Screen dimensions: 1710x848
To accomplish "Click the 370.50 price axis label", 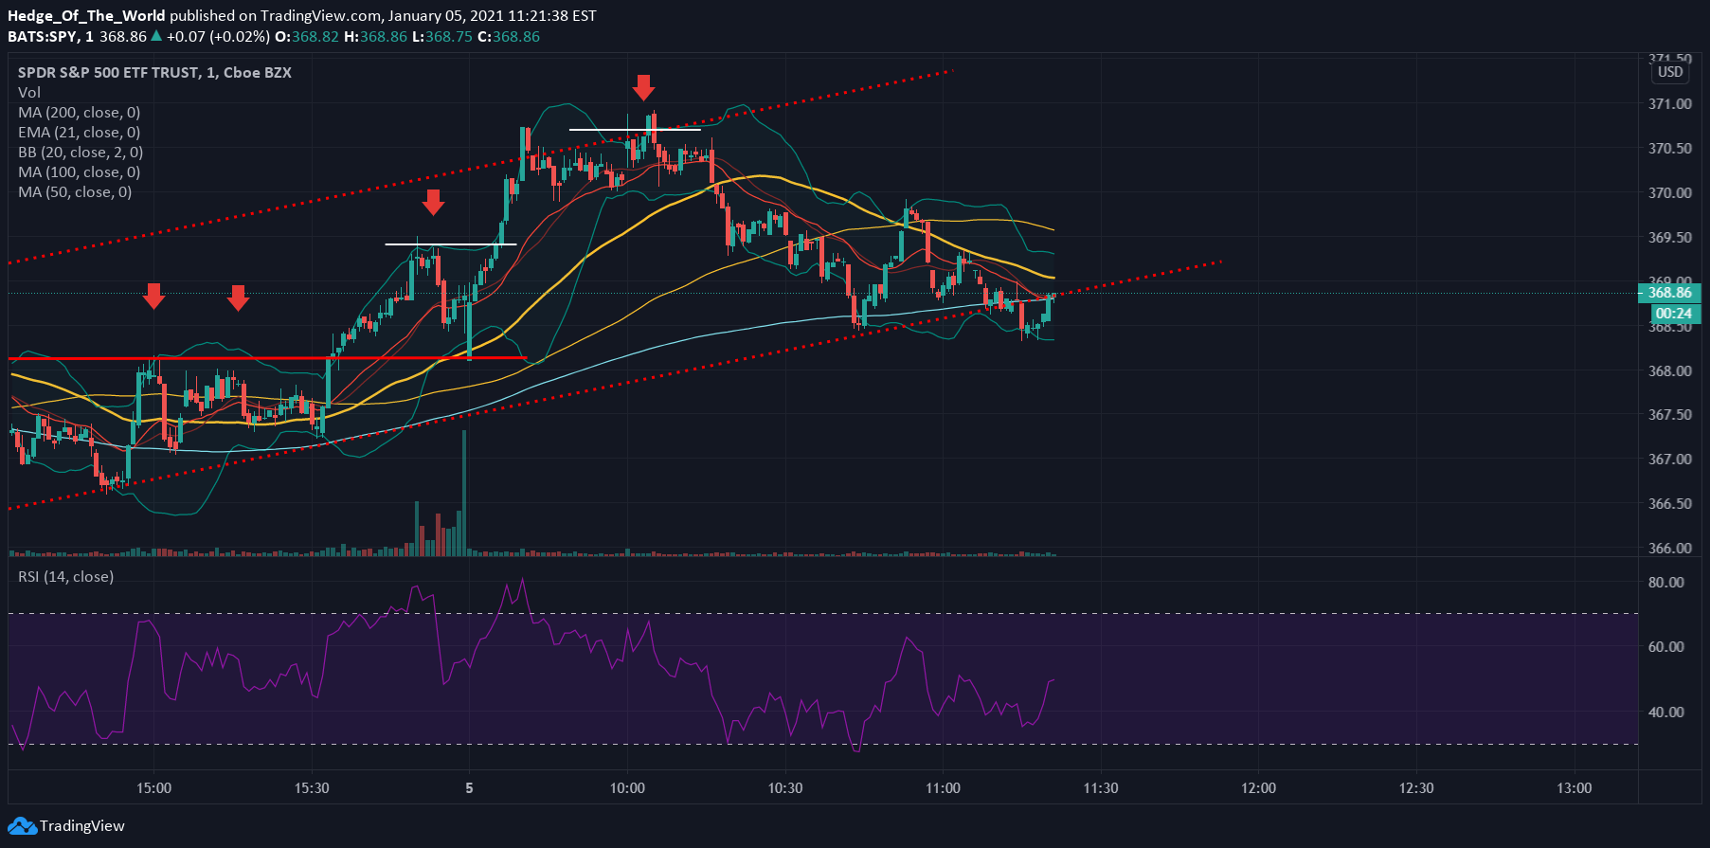I will pos(1670,149).
